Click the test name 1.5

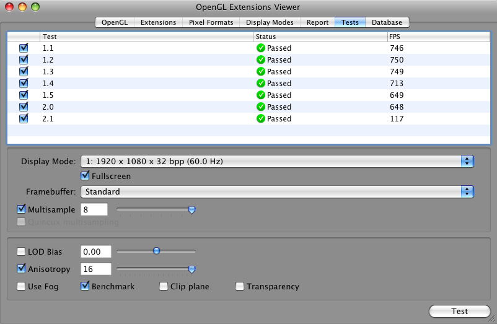pyautogui.click(x=48, y=95)
